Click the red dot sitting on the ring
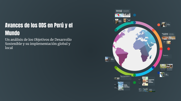Viewport: 181px width, 101px height. [161, 49]
